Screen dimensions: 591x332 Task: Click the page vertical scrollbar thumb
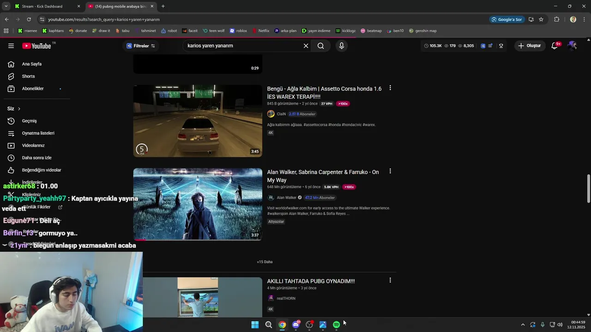[588, 189]
